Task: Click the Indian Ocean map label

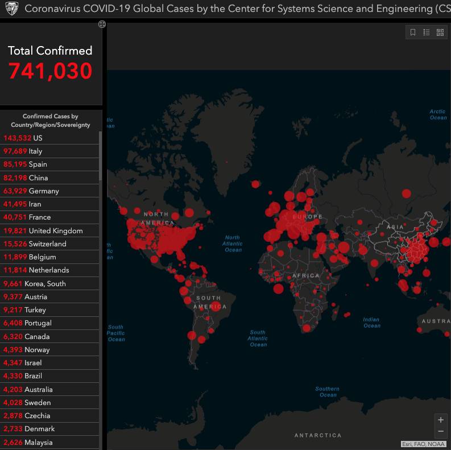Action: [x=371, y=323]
